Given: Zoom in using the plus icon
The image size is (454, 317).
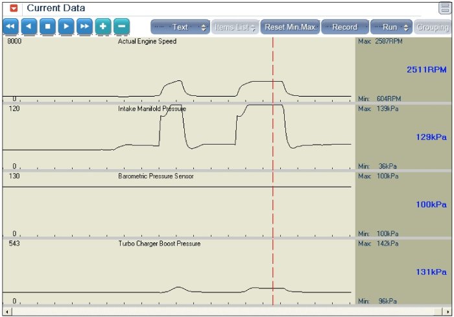Looking at the screenshot, I should 103,27.
